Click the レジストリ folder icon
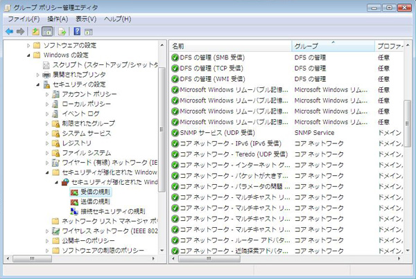The image size is (416, 279). (55, 143)
